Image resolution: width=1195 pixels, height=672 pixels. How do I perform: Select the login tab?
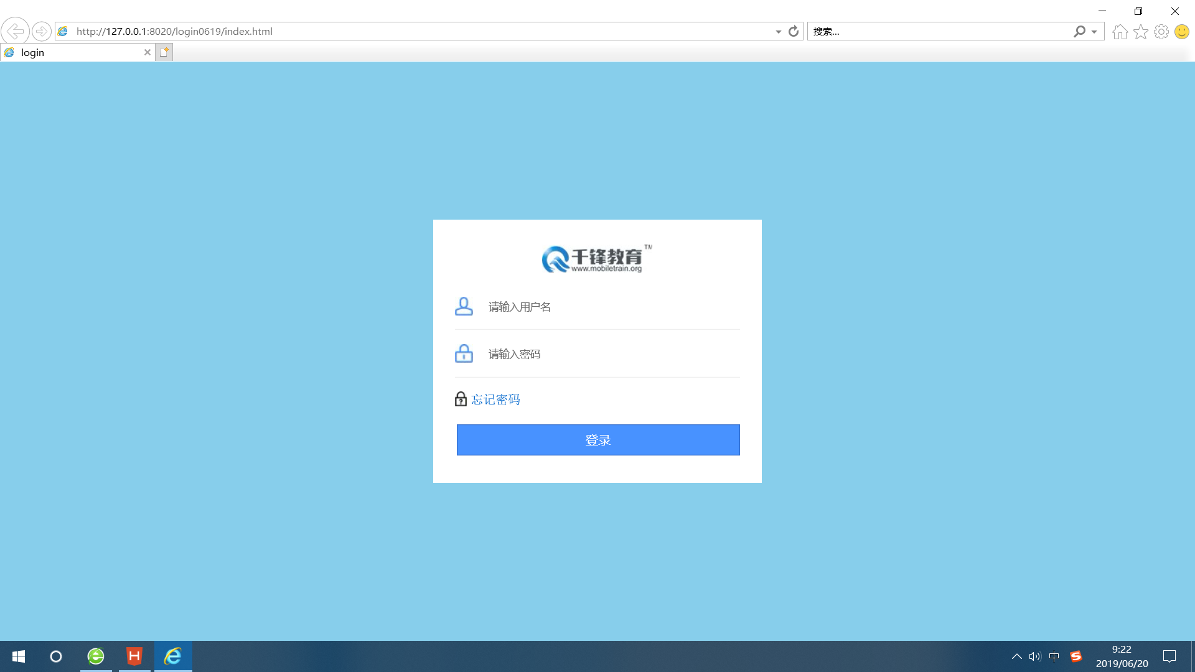(x=78, y=52)
